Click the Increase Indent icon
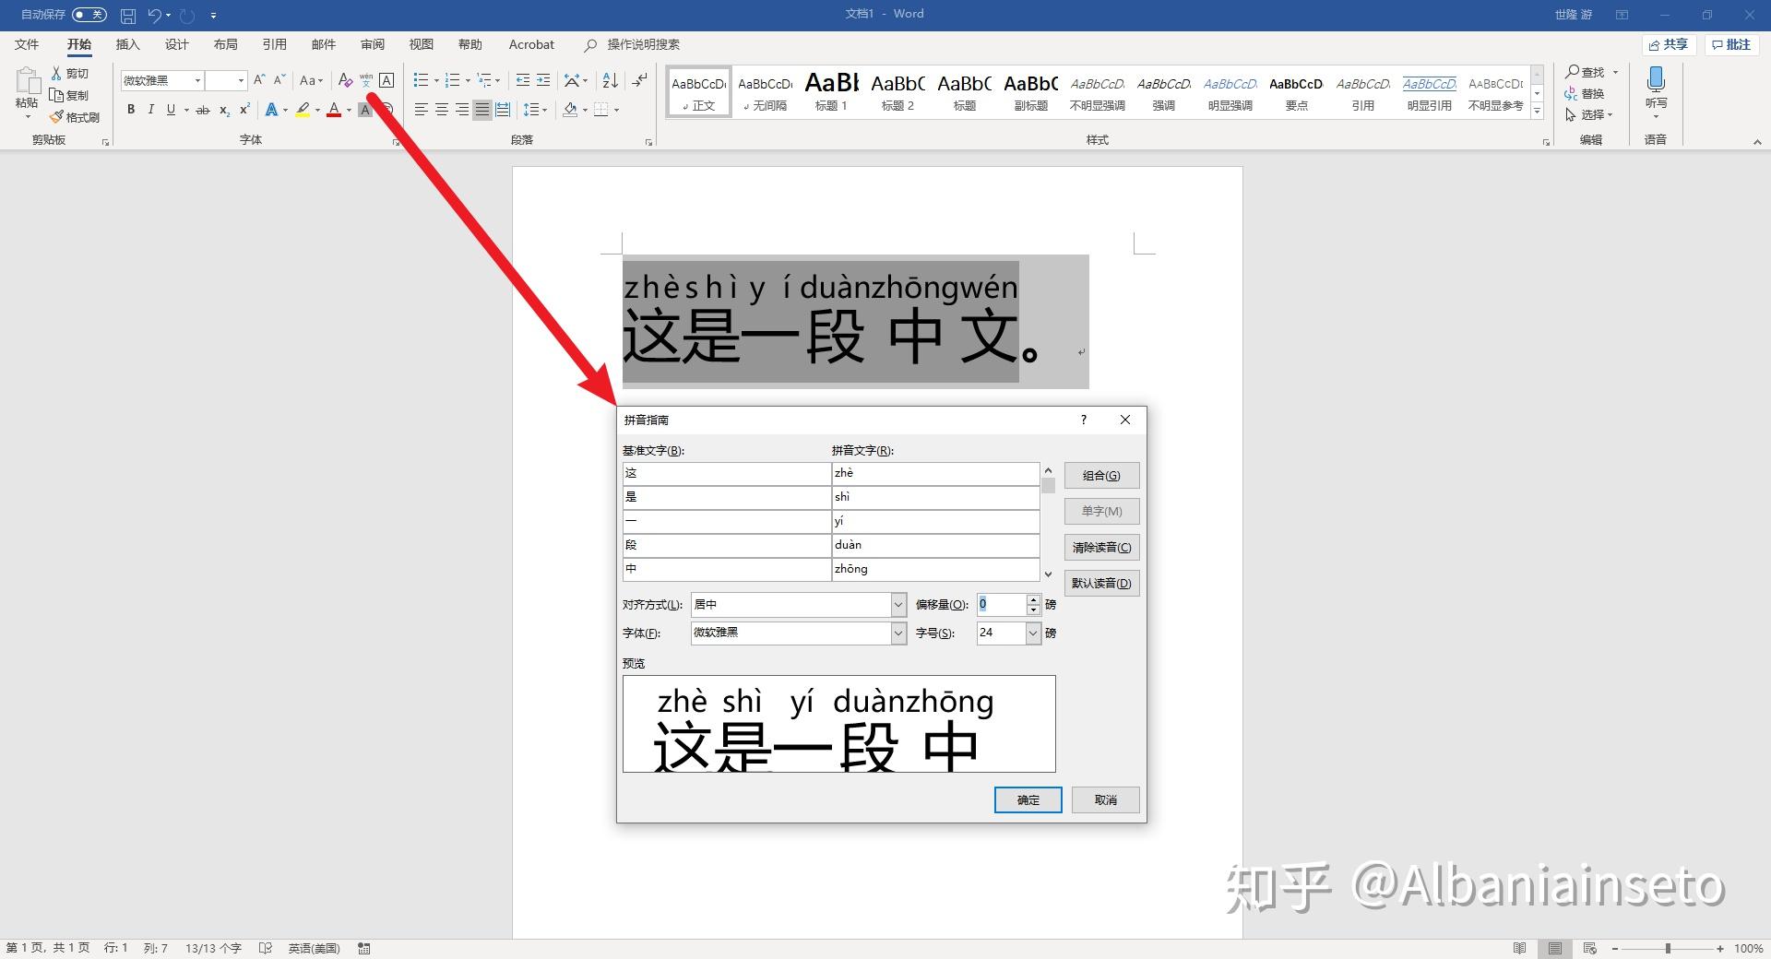The width and height of the screenshot is (1771, 959). coord(543,80)
